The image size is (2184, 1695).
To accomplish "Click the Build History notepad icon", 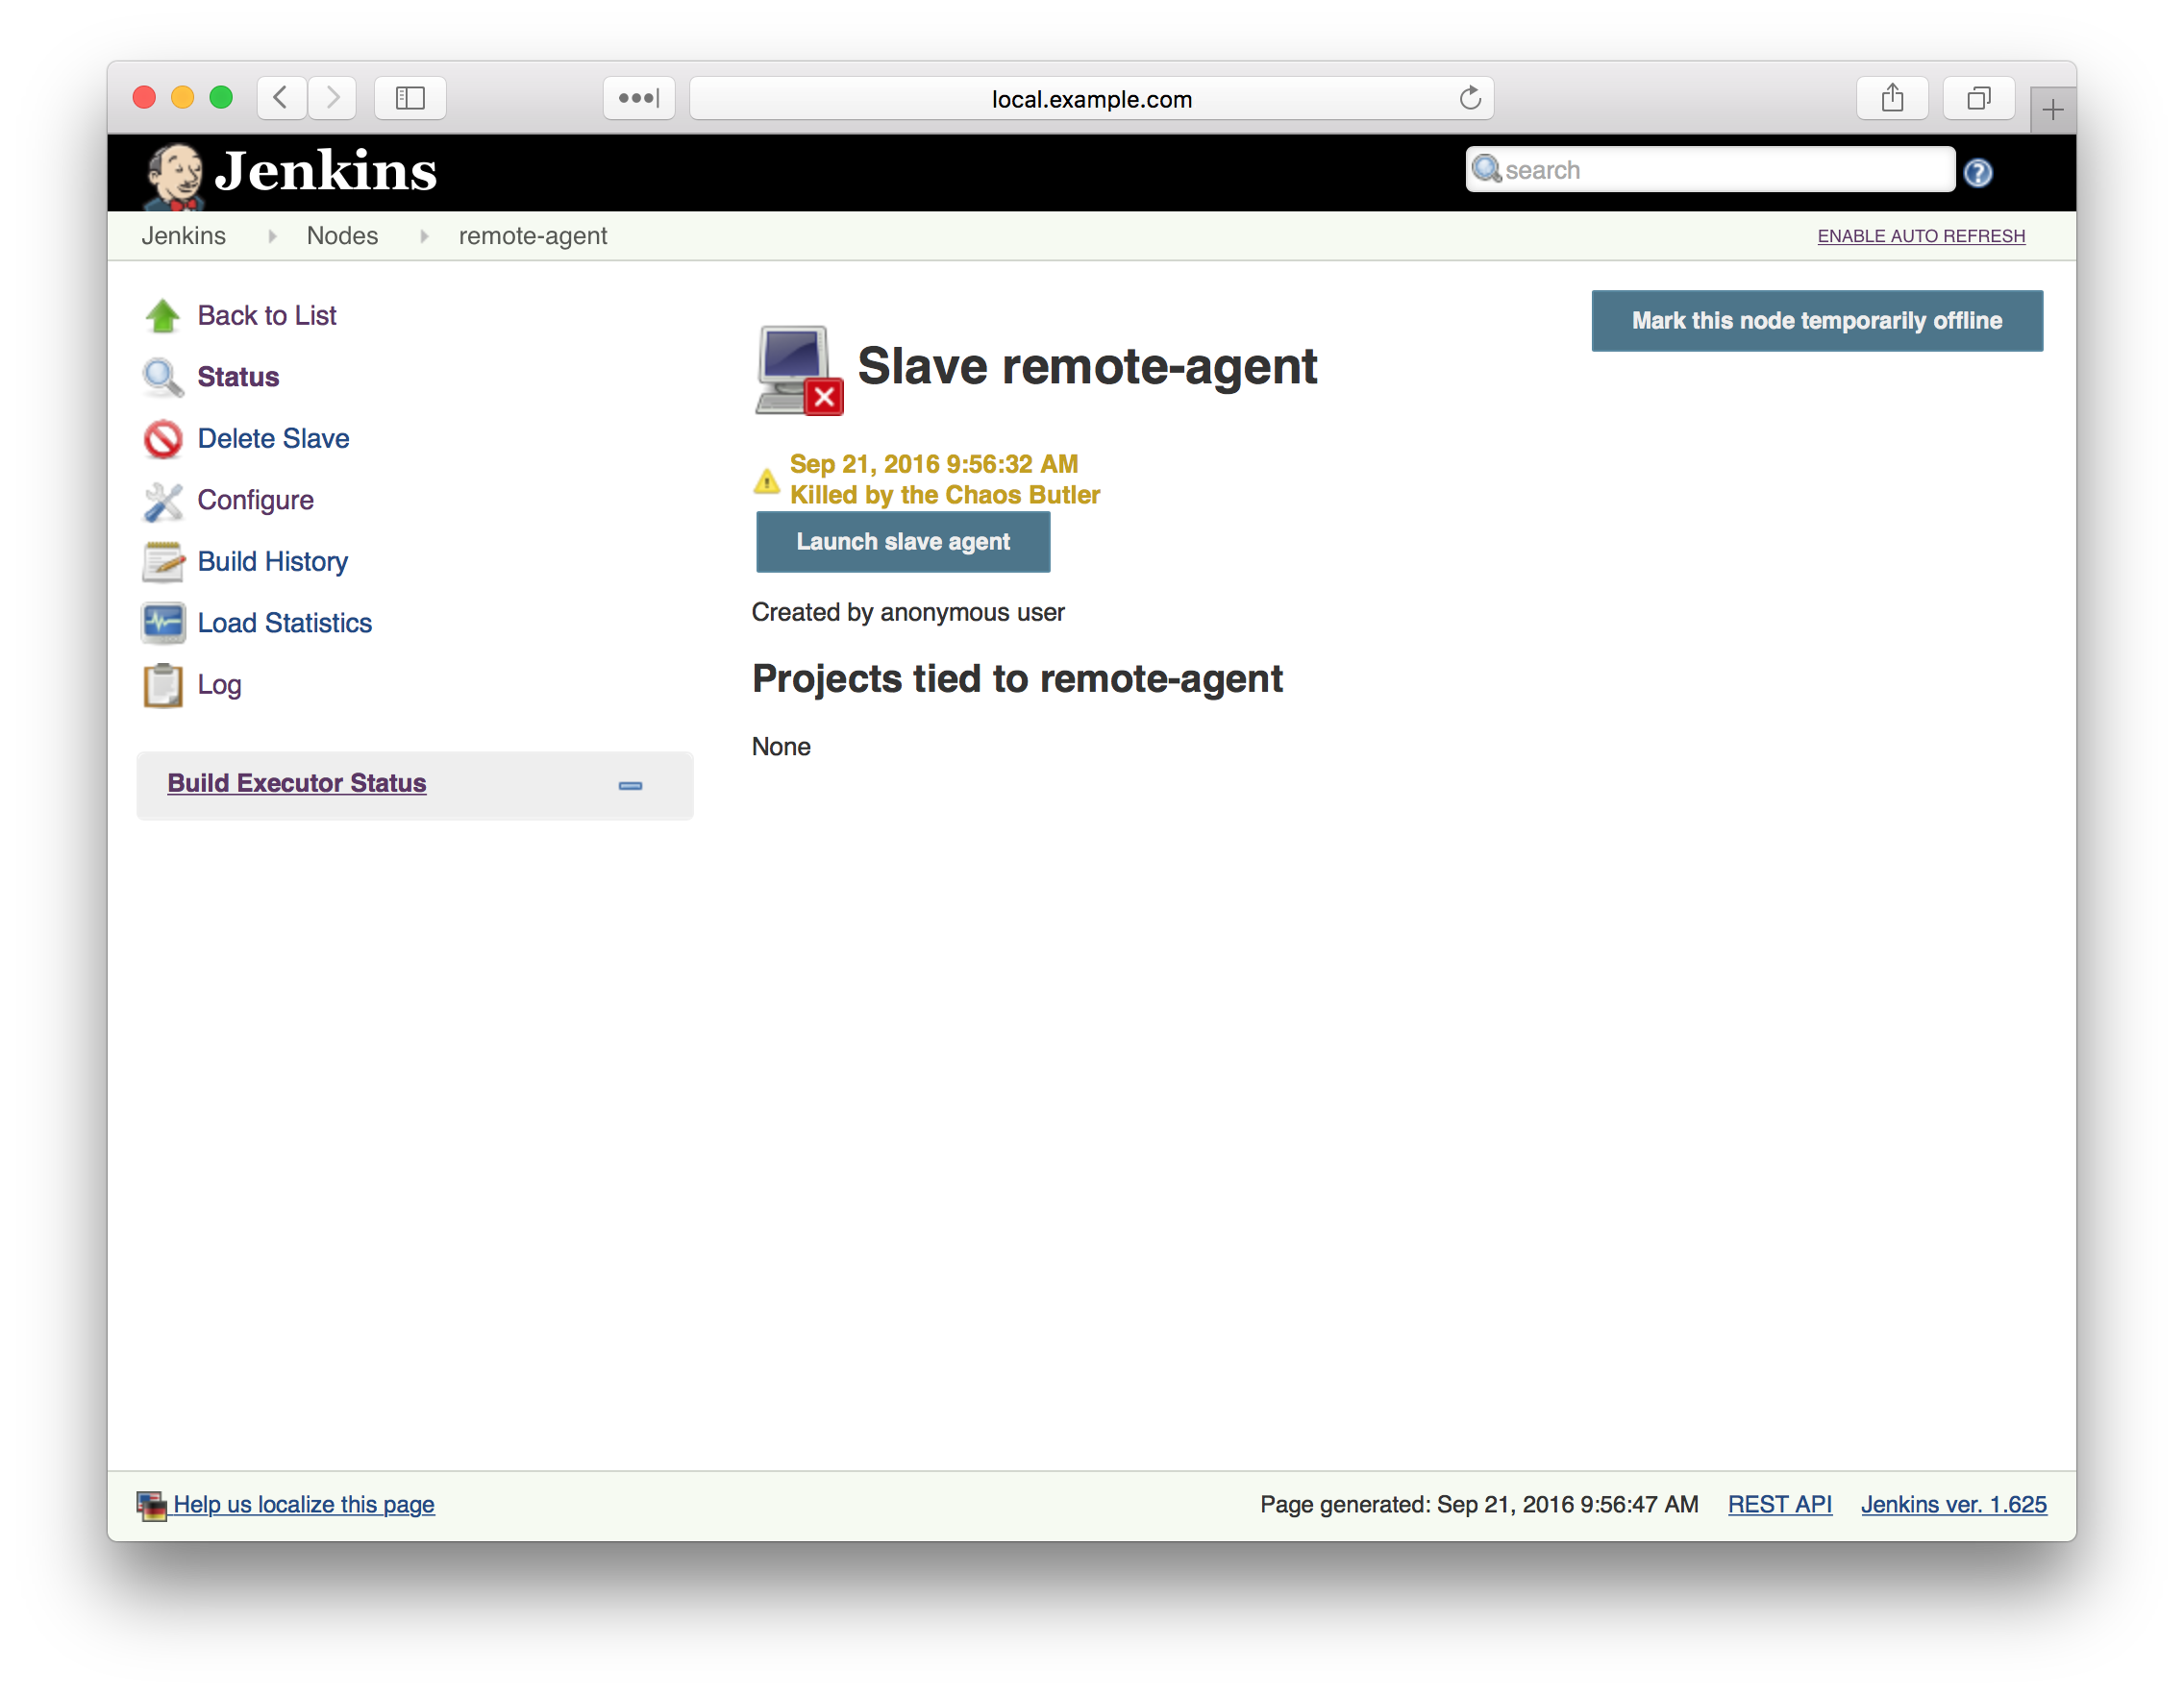I will click(x=162, y=562).
